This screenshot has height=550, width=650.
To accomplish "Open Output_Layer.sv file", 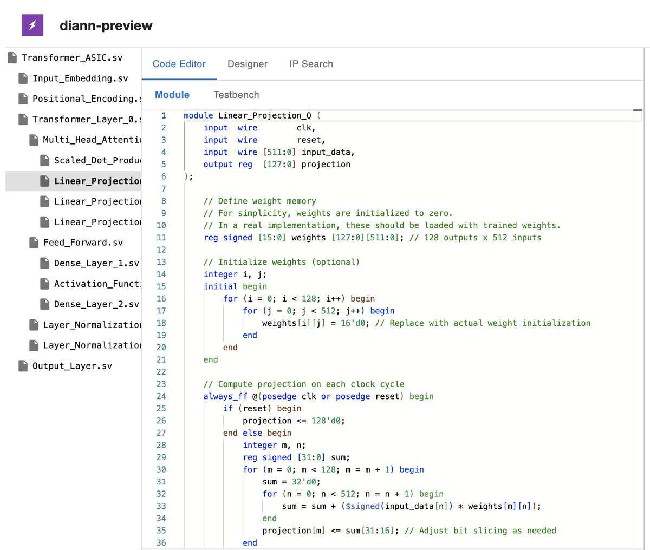I will [x=72, y=366].
